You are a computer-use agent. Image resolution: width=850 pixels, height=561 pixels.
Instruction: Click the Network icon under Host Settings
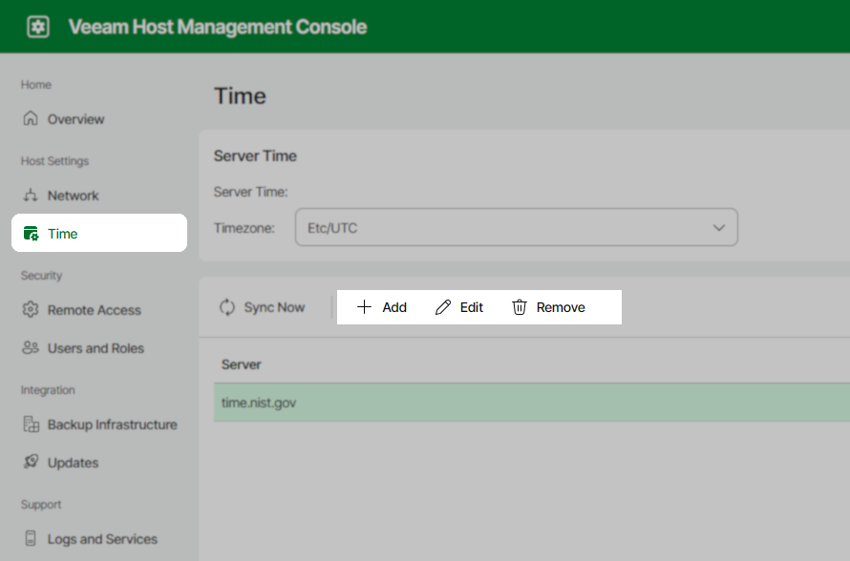pyautogui.click(x=29, y=195)
